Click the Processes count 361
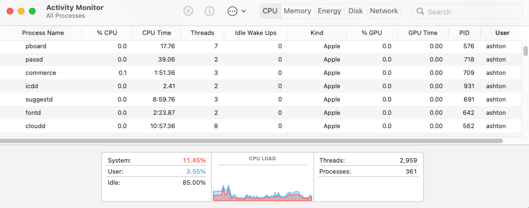The image size is (529, 208). click(411, 171)
